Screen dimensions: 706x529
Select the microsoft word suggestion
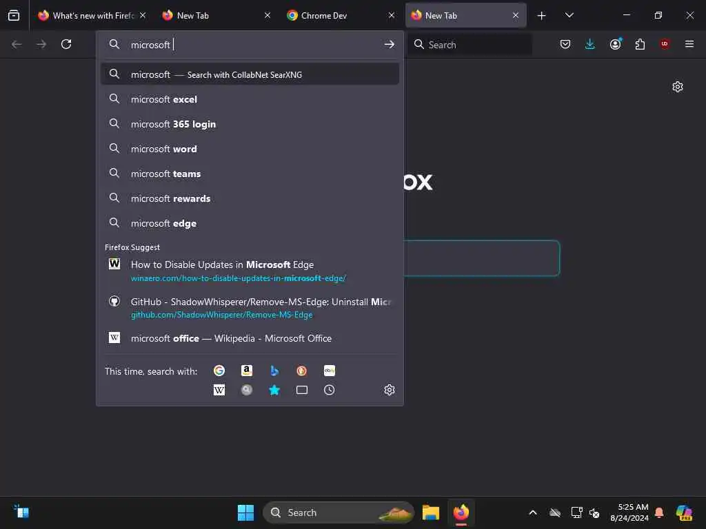coord(250,149)
